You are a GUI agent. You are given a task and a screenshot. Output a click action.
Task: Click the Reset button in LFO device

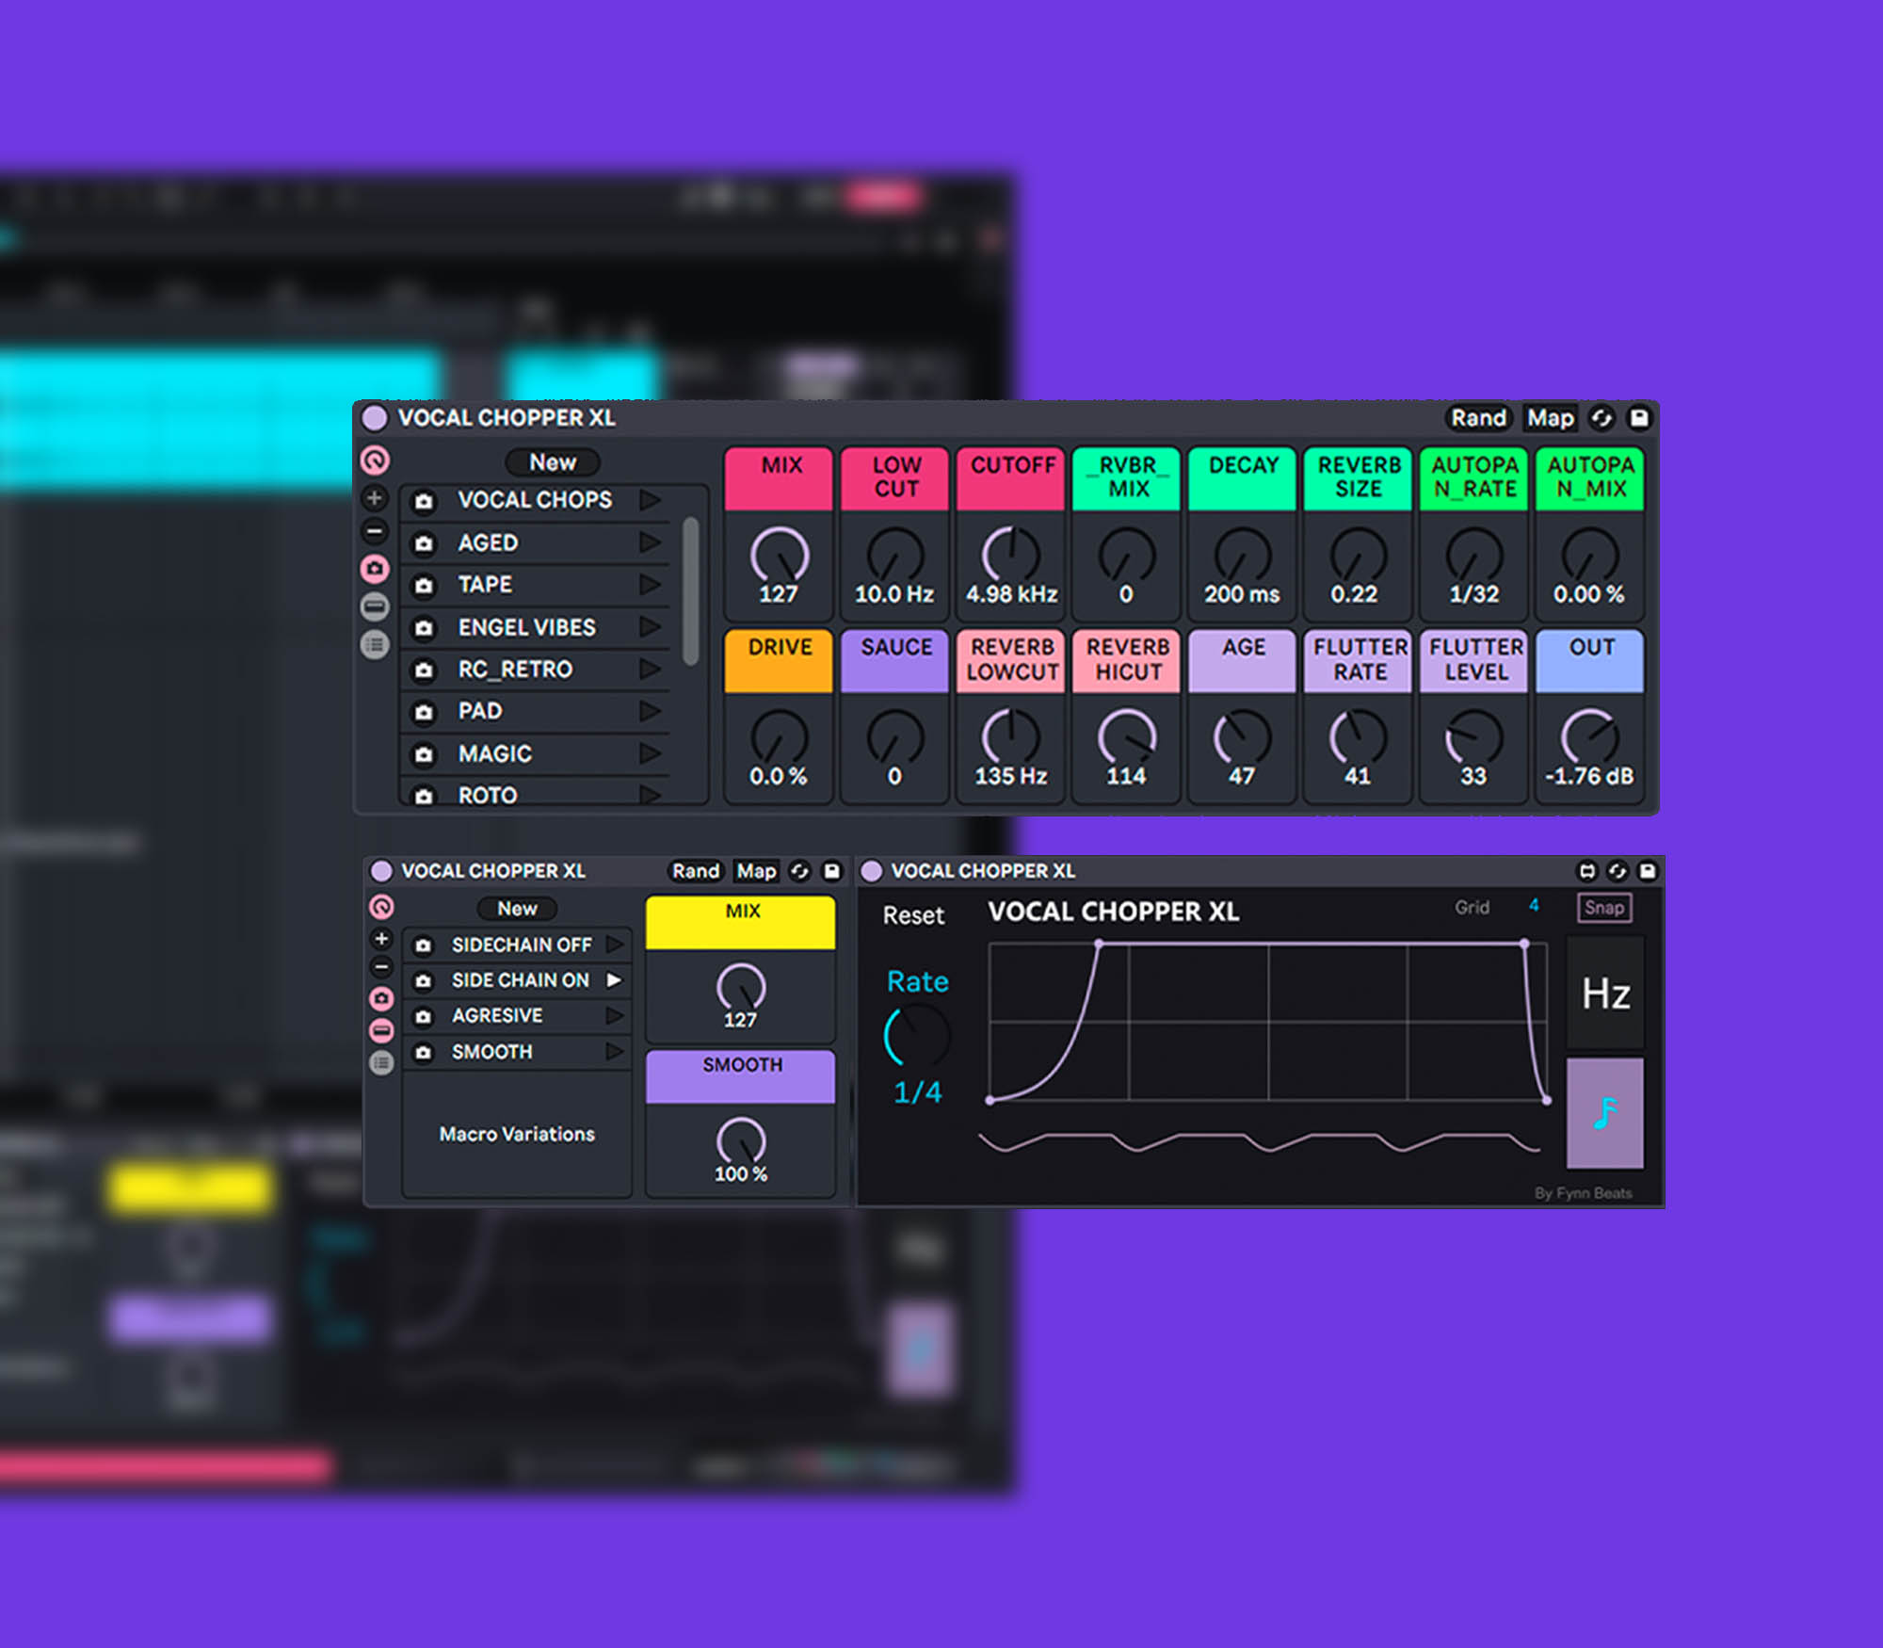[912, 915]
